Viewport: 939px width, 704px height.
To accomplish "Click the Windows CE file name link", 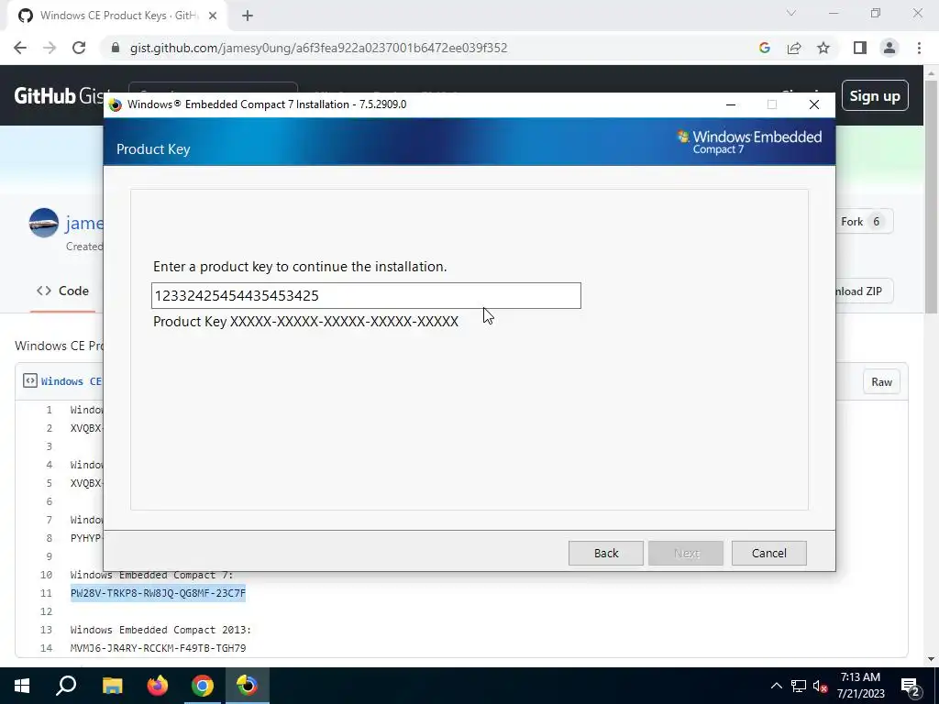I will point(71,381).
